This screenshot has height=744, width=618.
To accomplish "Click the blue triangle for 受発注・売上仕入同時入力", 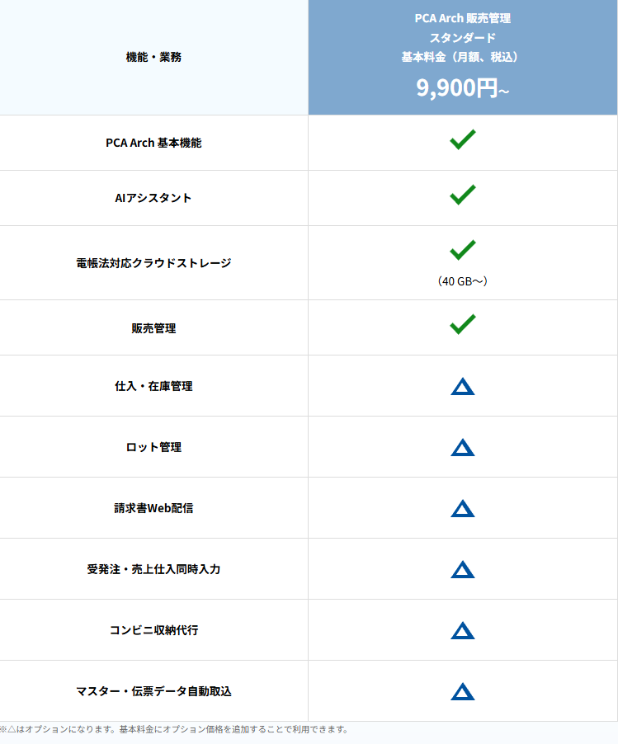I will point(463,569).
